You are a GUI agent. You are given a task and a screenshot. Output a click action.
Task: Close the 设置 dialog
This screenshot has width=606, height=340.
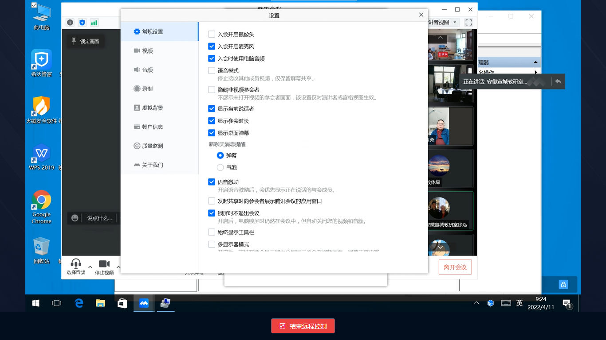[421, 15]
